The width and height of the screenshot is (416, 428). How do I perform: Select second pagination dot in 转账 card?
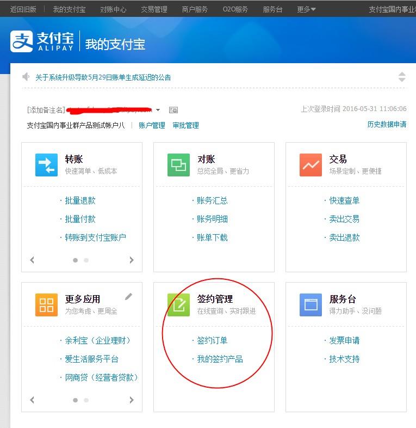[86, 260]
